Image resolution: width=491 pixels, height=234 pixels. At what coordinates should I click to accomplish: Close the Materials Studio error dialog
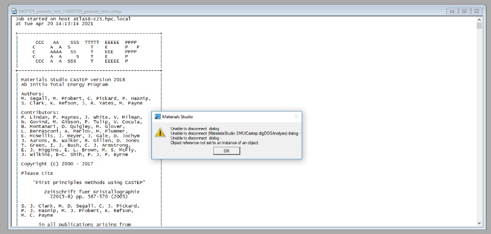[x=296, y=117]
